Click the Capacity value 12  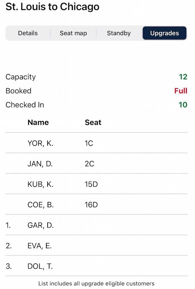[183, 77]
